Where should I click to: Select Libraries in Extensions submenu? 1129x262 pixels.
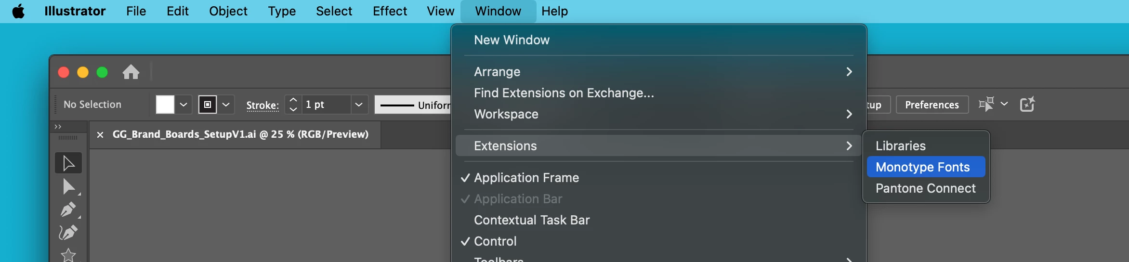pyautogui.click(x=926, y=146)
